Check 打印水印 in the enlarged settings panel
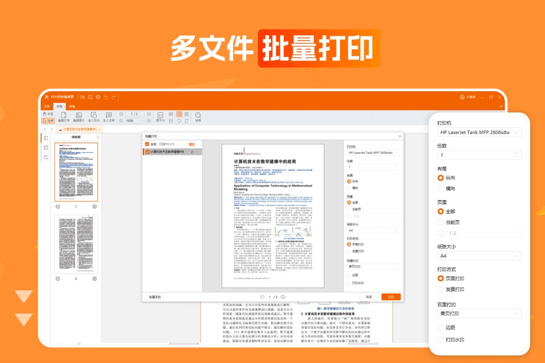This screenshot has height=363, width=545. [440, 340]
